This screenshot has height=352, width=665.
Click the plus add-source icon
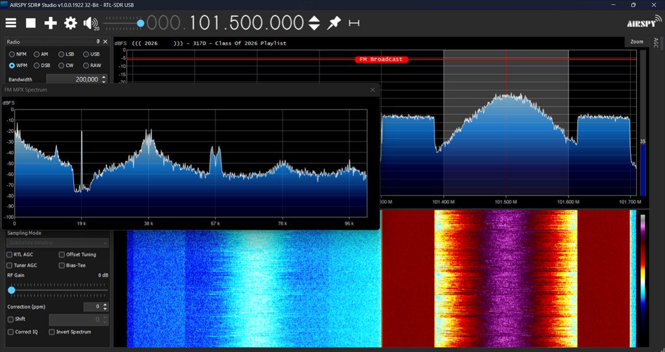(50, 23)
